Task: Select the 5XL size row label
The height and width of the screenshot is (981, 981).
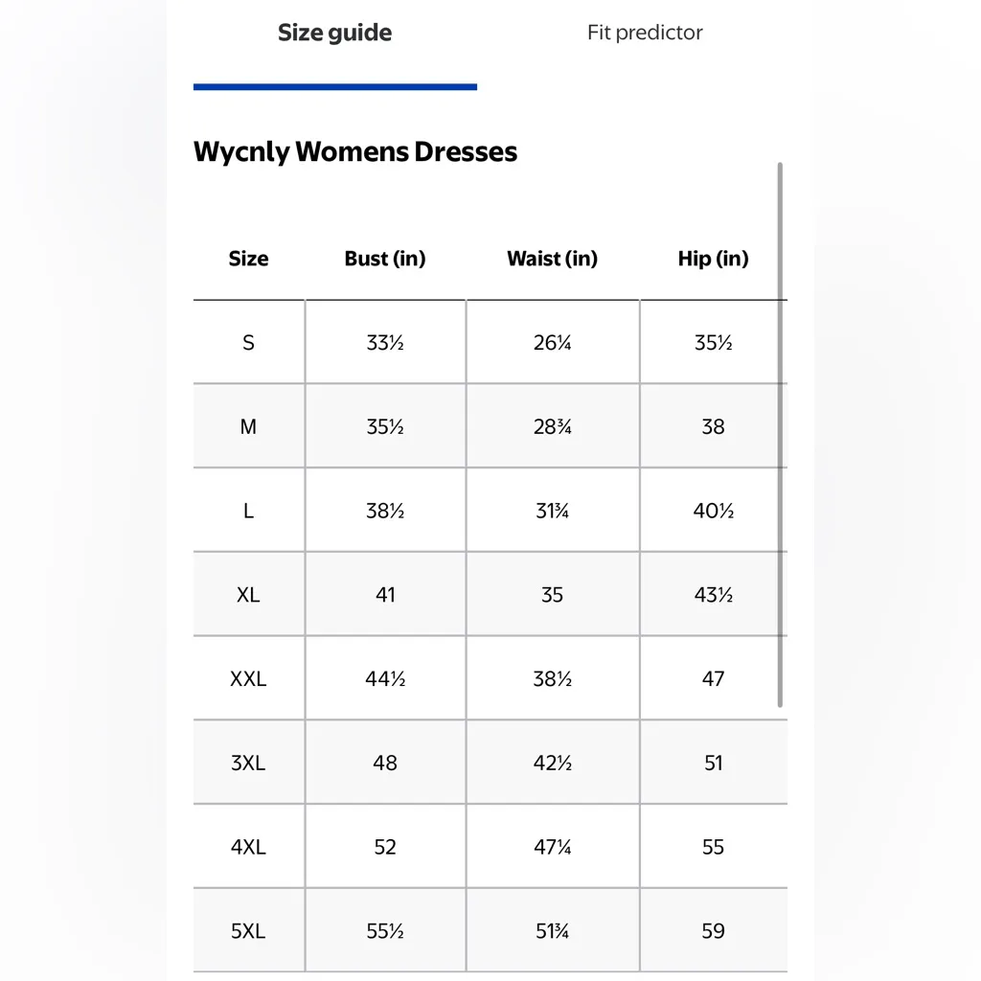Action: click(248, 931)
